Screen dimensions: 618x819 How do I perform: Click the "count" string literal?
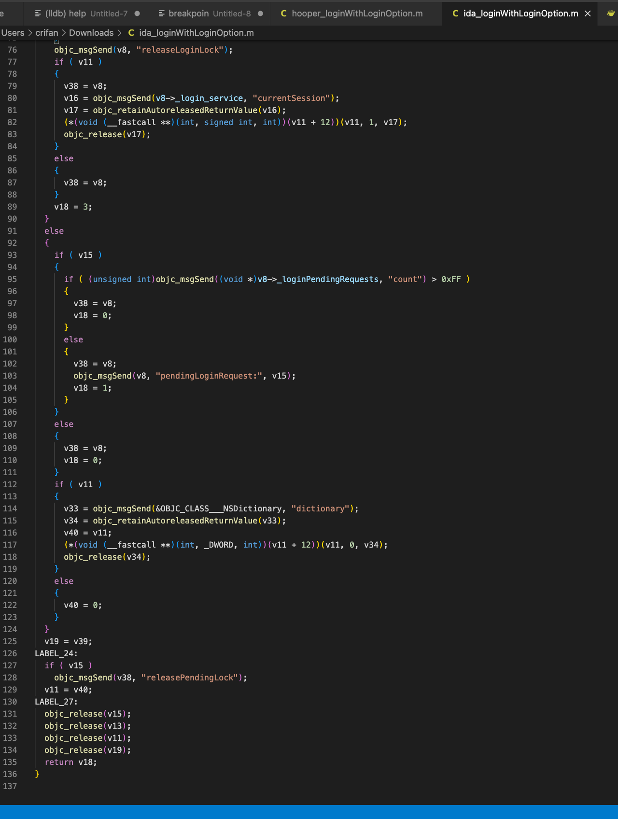(x=405, y=279)
